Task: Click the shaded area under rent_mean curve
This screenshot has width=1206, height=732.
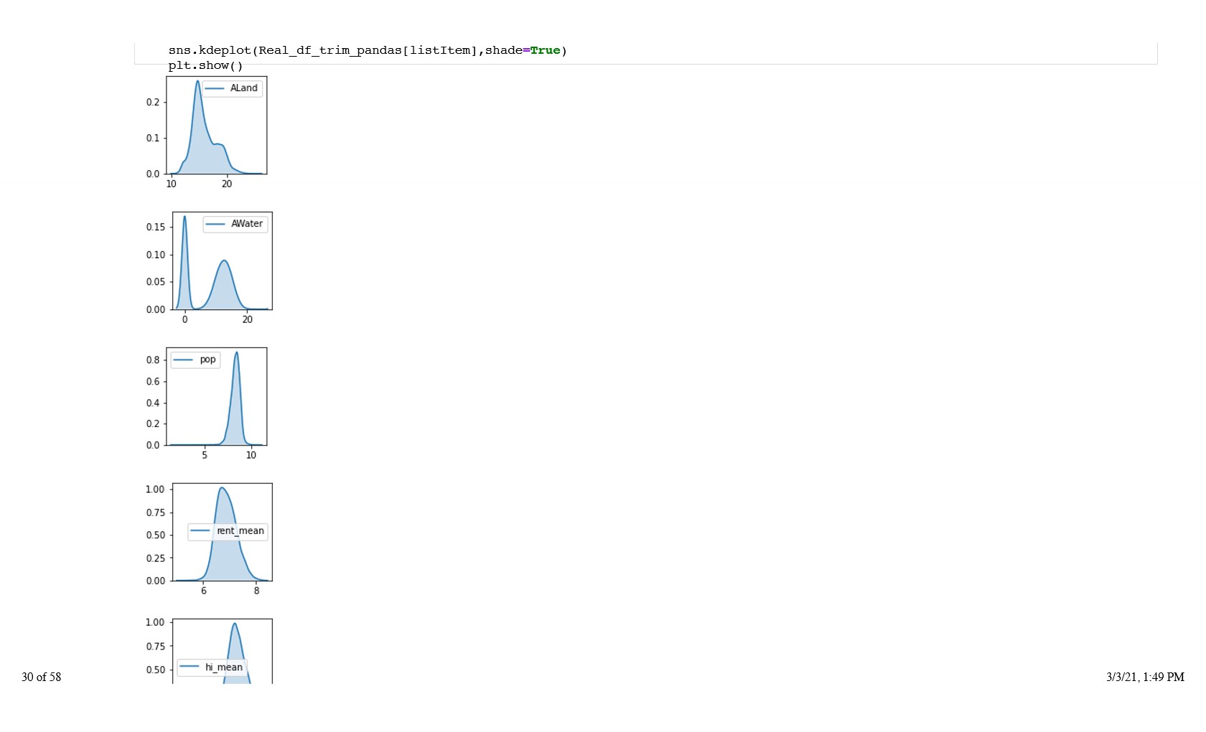Action: pos(224,553)
